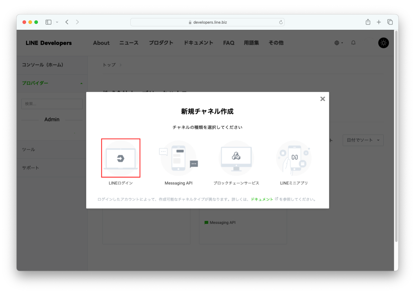Image resolution: width=415 pixels, height=296 pixels.
Task: Go forward with Safari forward arrow
Action: click(77, 22)
